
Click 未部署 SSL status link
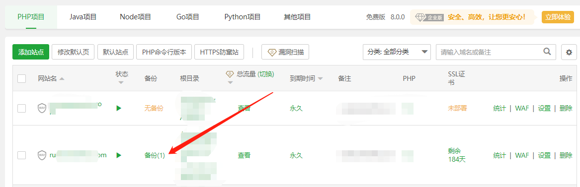[457, 108]
